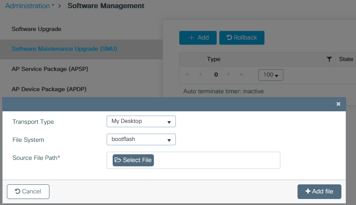This screenshot has height=205, width=356.
Task: Go to first page in pager
Action: tap(187, 74)
